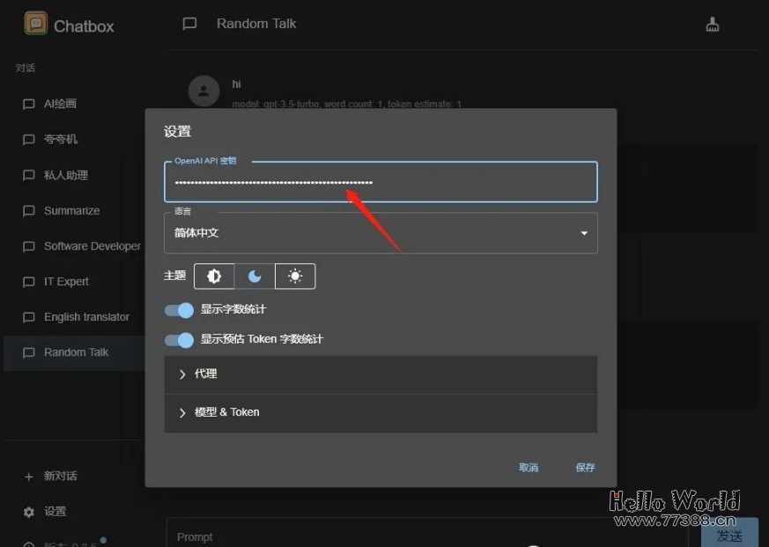Click the 取消 cancel button
This screenshot has width=769, height=547.
(529, 468)
